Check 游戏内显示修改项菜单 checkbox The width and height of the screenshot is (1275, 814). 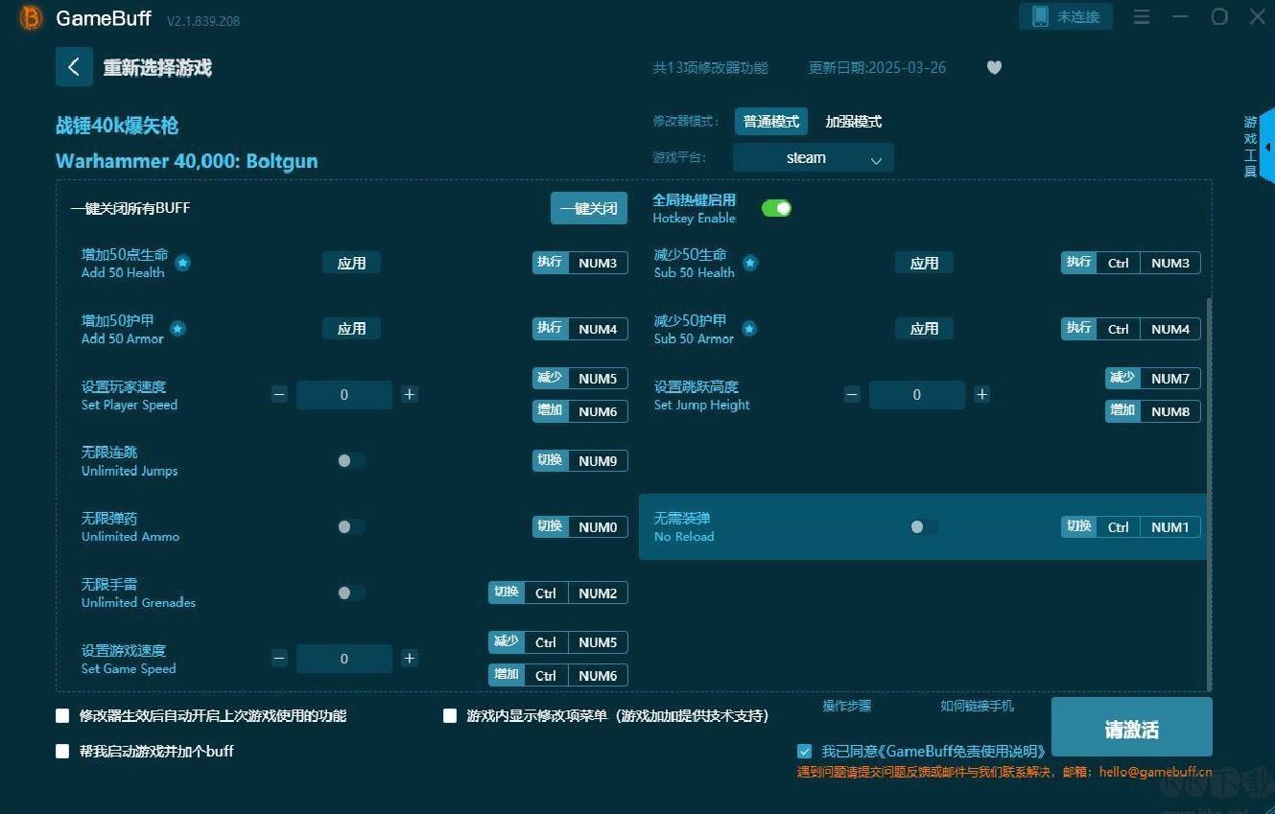(x=449, y=715)
